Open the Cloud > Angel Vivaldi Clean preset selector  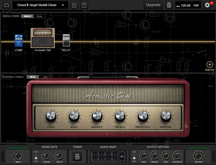click(40, 5)
